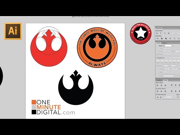Align stroke to center option
The width and height of the screenshot is (180, 135).
pyautogui.click(x=165, y=54)
